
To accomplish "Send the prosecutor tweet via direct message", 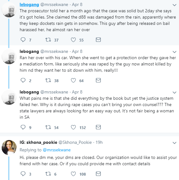I will pos(98,40).
